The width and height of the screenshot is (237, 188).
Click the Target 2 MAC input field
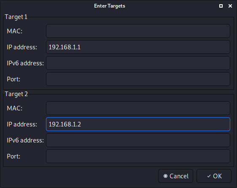point(138,108)
